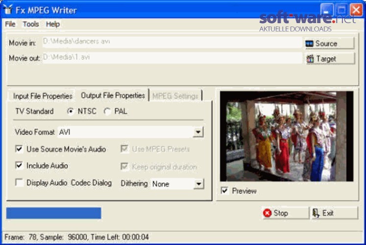The image size is (366, 245).
Task: Click the red X icon on Stop
Action: tap(267, 213)
